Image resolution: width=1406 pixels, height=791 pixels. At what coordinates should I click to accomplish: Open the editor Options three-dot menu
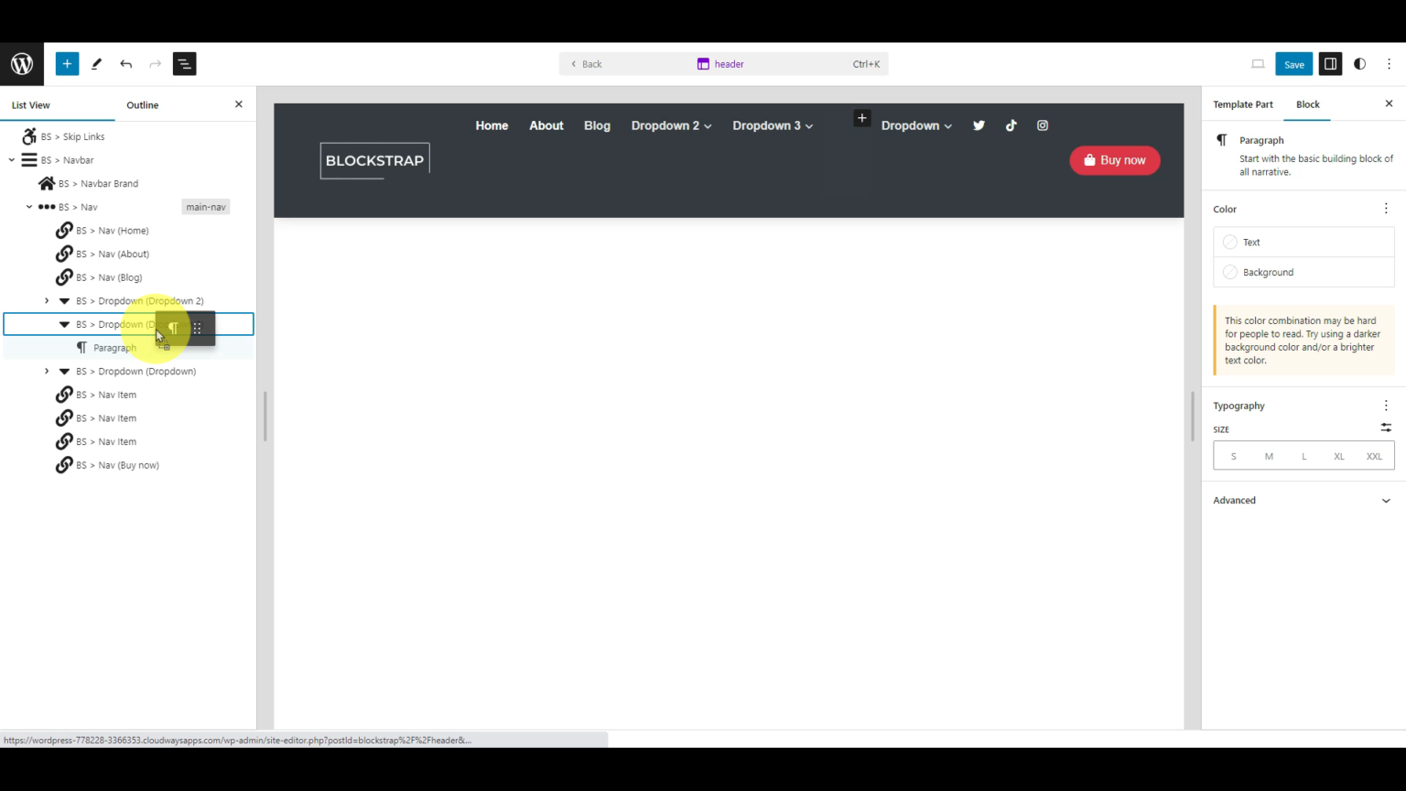point(1389,64)
